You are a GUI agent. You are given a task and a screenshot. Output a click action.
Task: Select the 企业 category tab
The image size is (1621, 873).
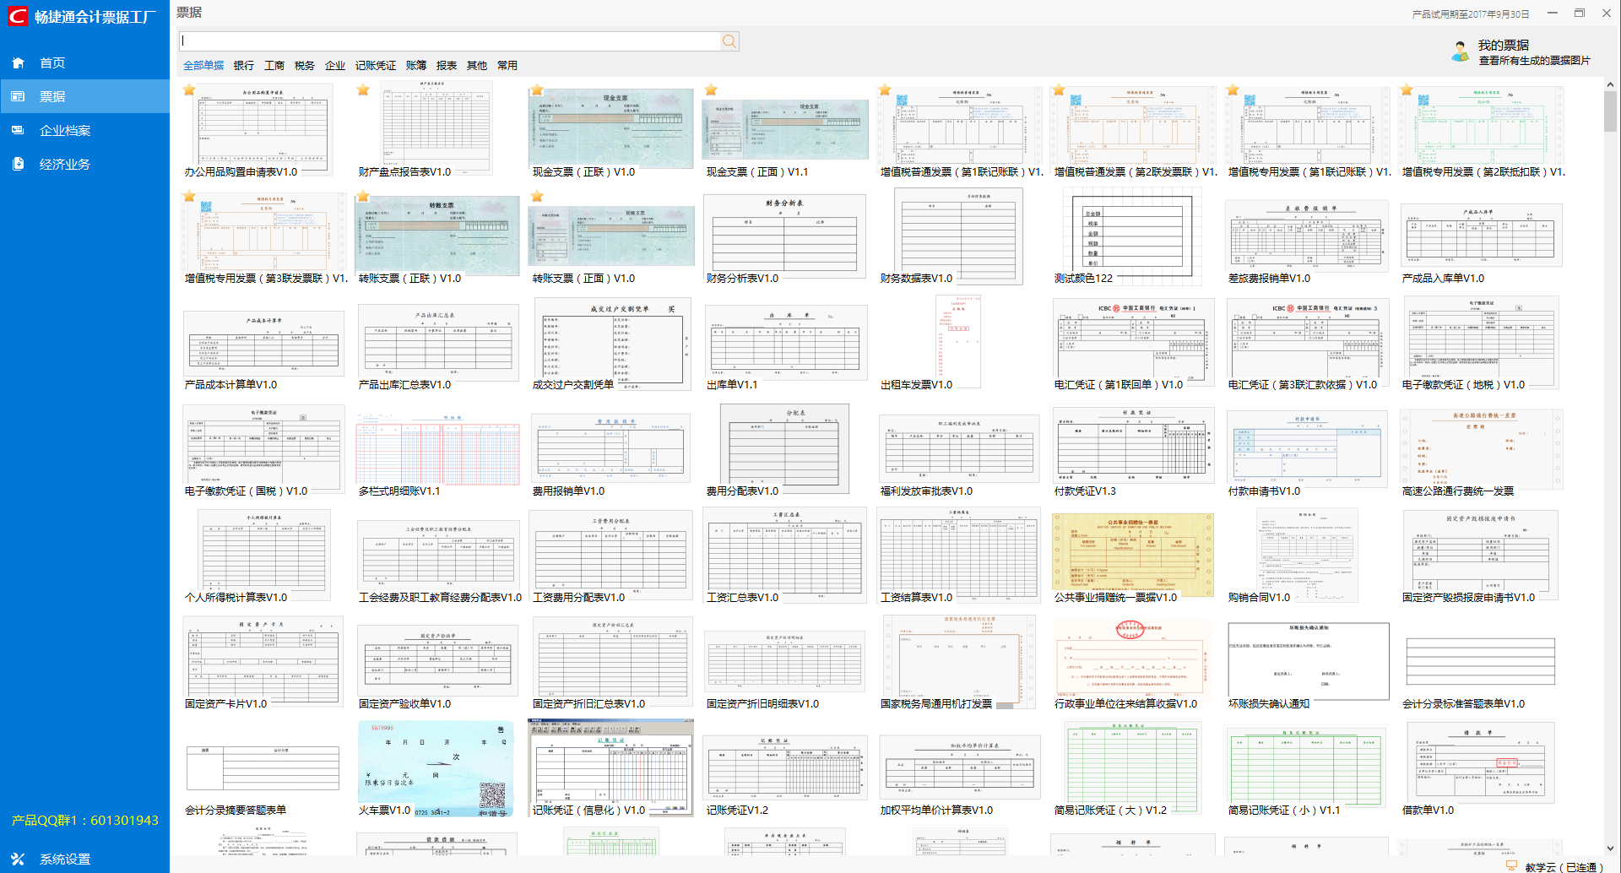click(x=335, y=65)
